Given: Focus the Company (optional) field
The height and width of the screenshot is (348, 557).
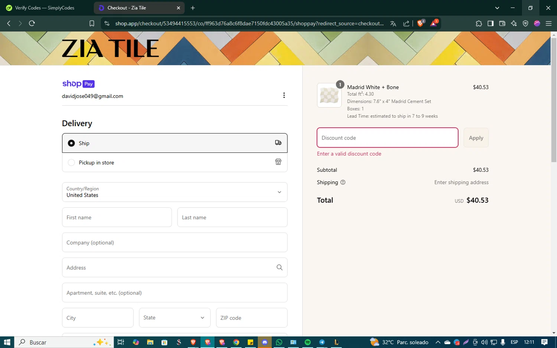Looking at the screenshot, I should pos(175,242).
